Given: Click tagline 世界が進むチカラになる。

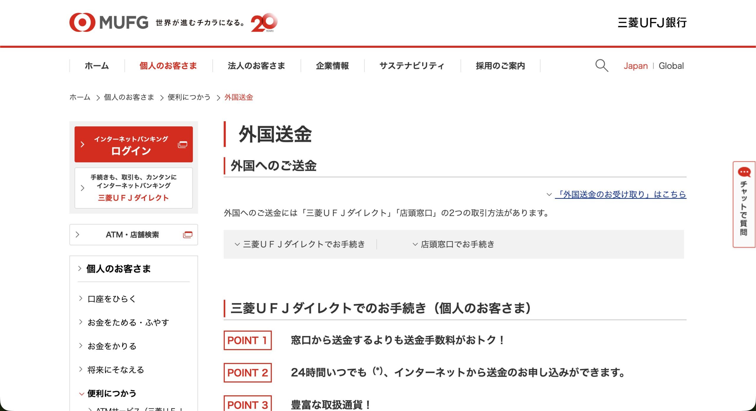Looking at the screenshot, I should point(200,23).
